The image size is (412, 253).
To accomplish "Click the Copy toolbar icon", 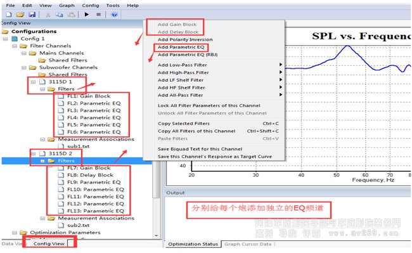I will tap(59, 15).
